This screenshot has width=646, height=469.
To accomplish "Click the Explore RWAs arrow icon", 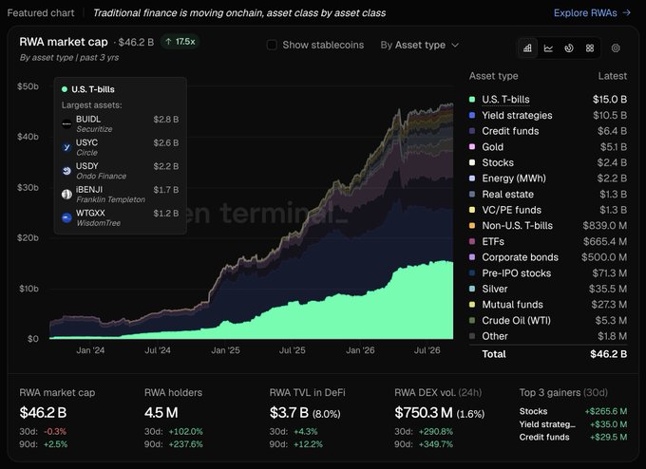I will [x=627, y=12].
